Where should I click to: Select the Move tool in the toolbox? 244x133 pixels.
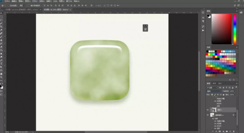click(1, 13)
